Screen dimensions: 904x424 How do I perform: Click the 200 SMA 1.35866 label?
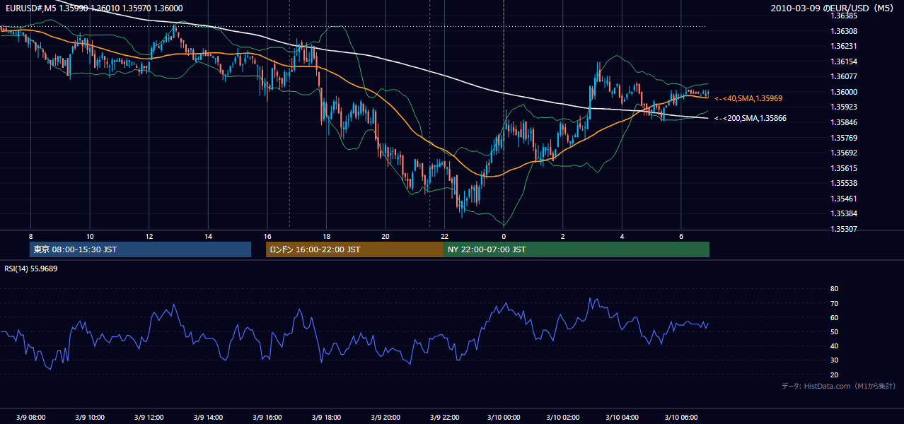coord(751,118)
